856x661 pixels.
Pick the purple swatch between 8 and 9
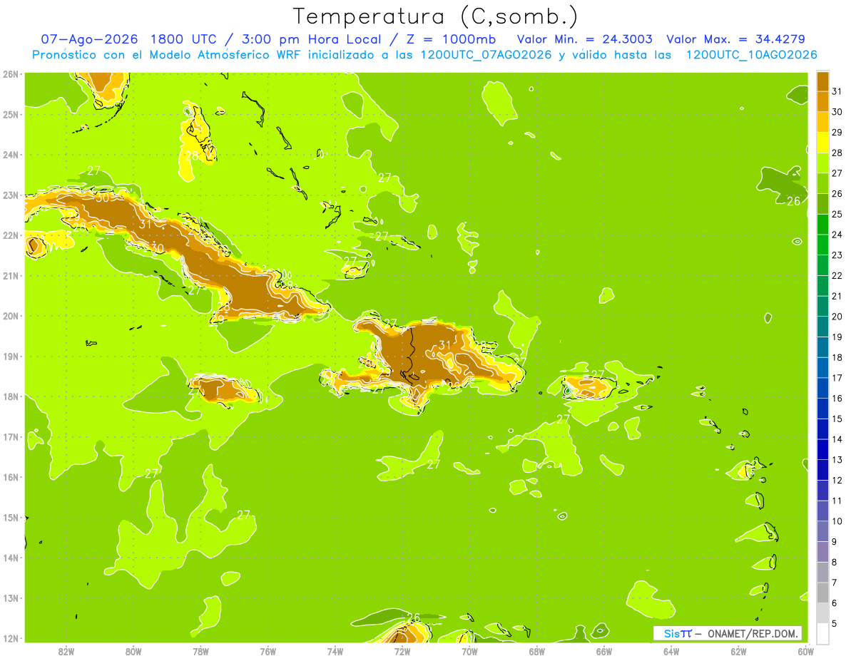pos(822,552)
